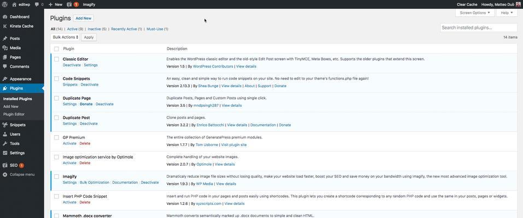Click the Apply bulk action button
The height and width of the screenshot is (218, 523).
89,37
